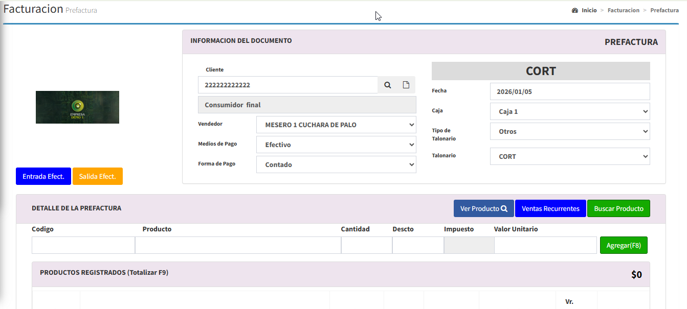Expand the Tipo de Talonario dropdown
687x309 pixels.
(x=570, y=132)
